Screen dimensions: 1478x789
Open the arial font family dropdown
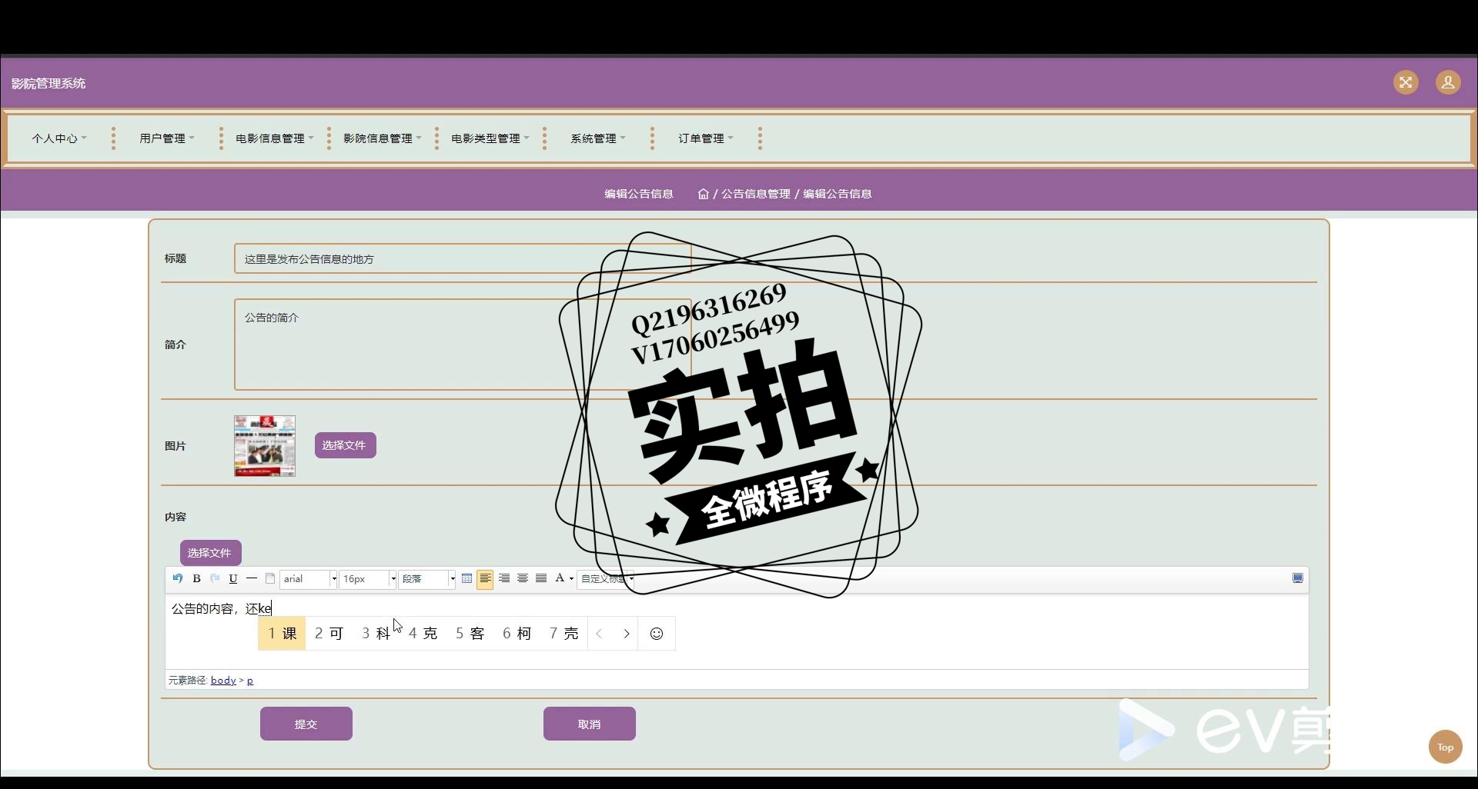click(309, 579)
